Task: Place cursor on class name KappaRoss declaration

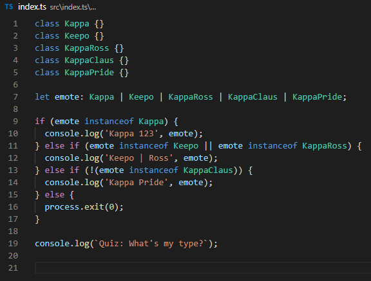Action: click(86, 48)
